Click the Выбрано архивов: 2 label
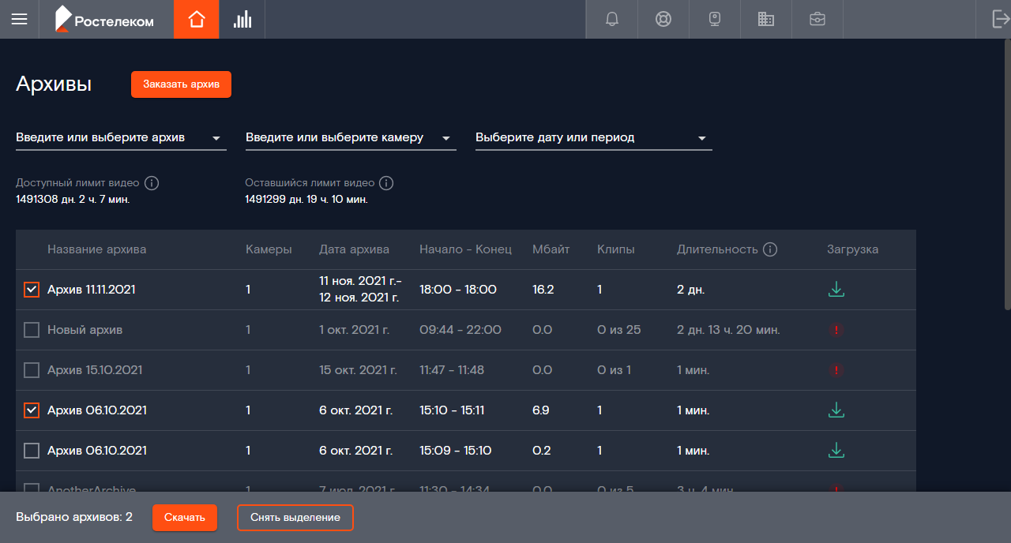This screenshot has height=543, width=1011. (74, 518)
